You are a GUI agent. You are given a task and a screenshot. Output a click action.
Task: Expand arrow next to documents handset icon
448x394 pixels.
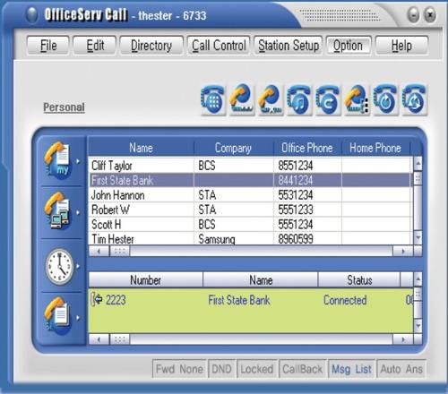(x=78, y=318)
